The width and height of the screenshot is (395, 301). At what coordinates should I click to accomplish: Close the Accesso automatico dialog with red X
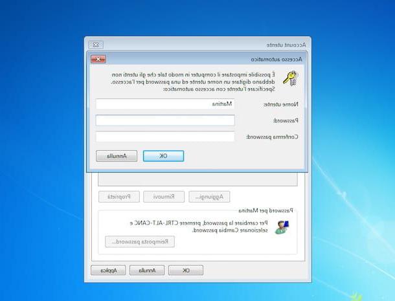(x=98, y=59)
